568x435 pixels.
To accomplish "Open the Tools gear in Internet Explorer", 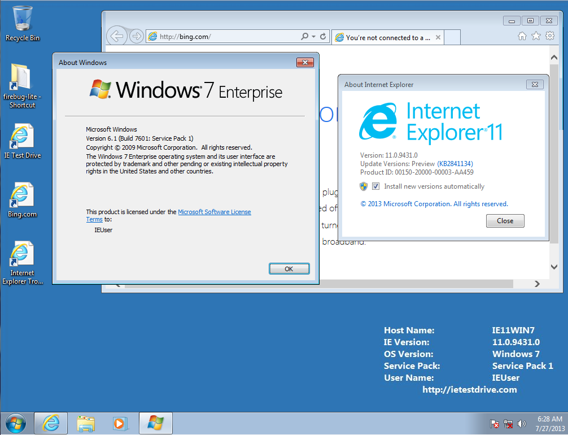I will tap(550, 36).
